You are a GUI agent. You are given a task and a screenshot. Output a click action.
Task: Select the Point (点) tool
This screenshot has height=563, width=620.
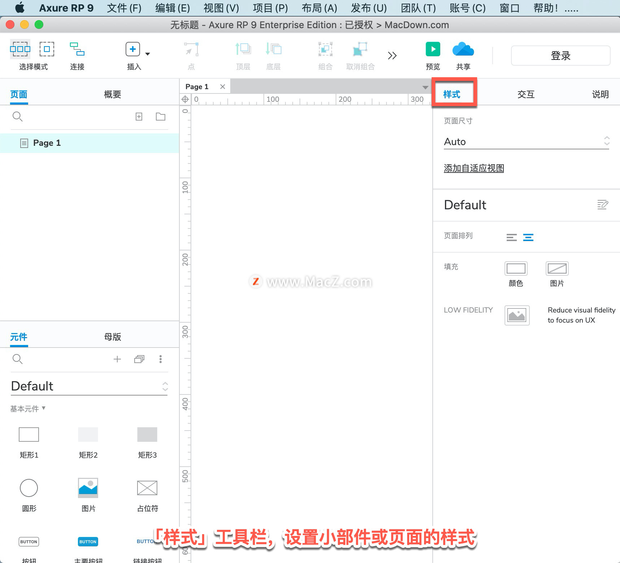pyautogui.click(x=191, y=49)
